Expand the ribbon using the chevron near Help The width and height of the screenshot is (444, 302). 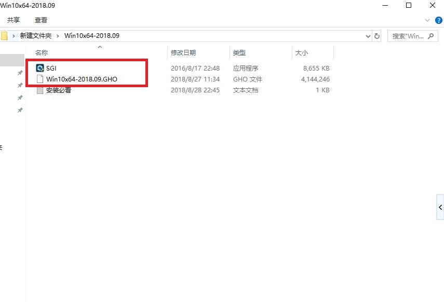click(x=427, y=20)
